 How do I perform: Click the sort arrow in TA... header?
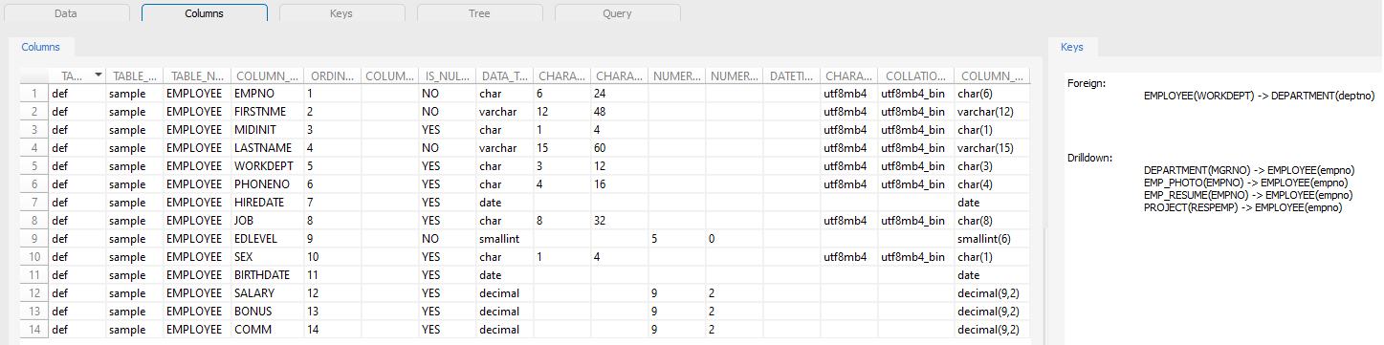tap(98, 75)
